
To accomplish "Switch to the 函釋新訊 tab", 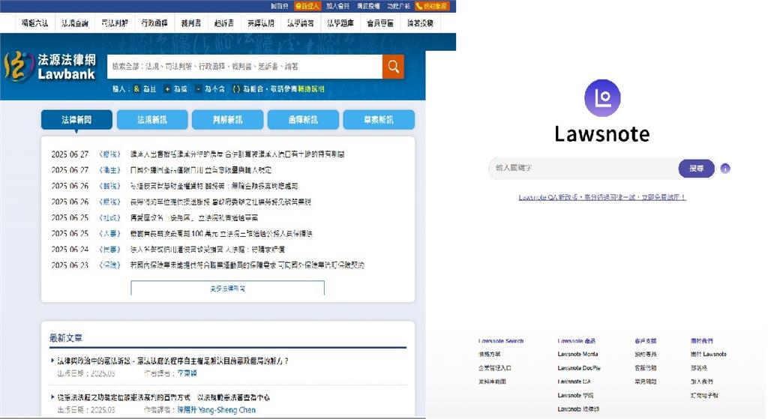I will (x=303, y=119).
